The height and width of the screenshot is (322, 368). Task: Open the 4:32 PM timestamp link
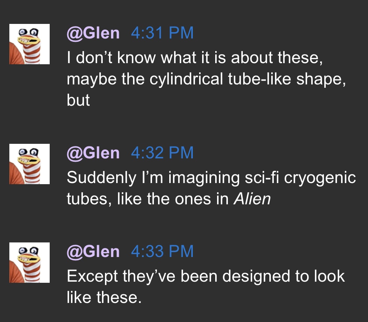162,153
